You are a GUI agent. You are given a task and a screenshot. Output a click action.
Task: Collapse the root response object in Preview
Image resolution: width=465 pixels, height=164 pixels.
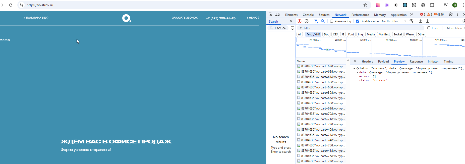pyautogui.click(x=354, y=68)
